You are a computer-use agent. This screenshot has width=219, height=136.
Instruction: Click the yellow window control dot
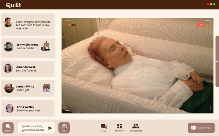[x=211, y=4]
